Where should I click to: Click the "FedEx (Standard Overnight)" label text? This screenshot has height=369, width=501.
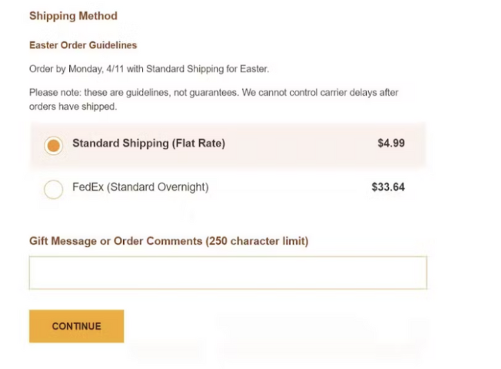coord(140,187)
